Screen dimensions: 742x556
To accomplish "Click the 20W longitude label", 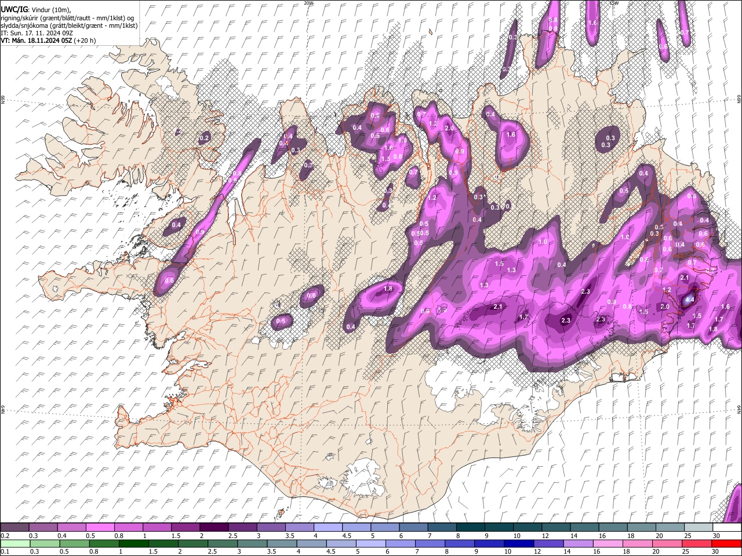I will 308,3.
